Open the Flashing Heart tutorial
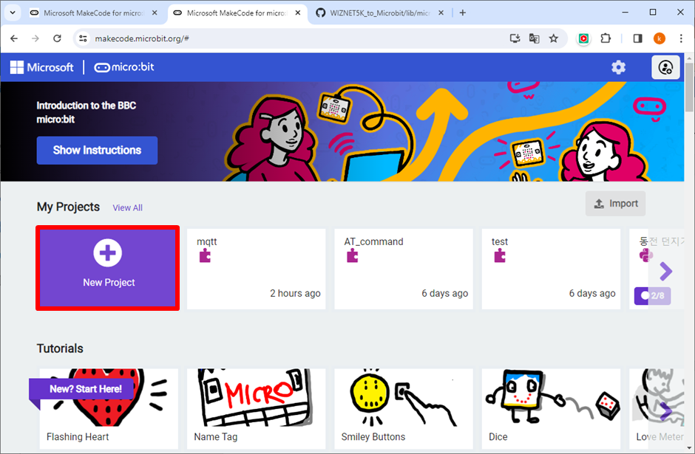695x454 pixels. pos(109,409)
